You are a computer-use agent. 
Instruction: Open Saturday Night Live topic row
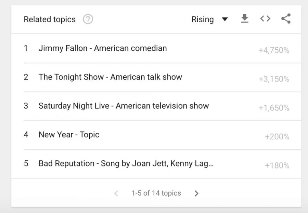pos(124,106)
